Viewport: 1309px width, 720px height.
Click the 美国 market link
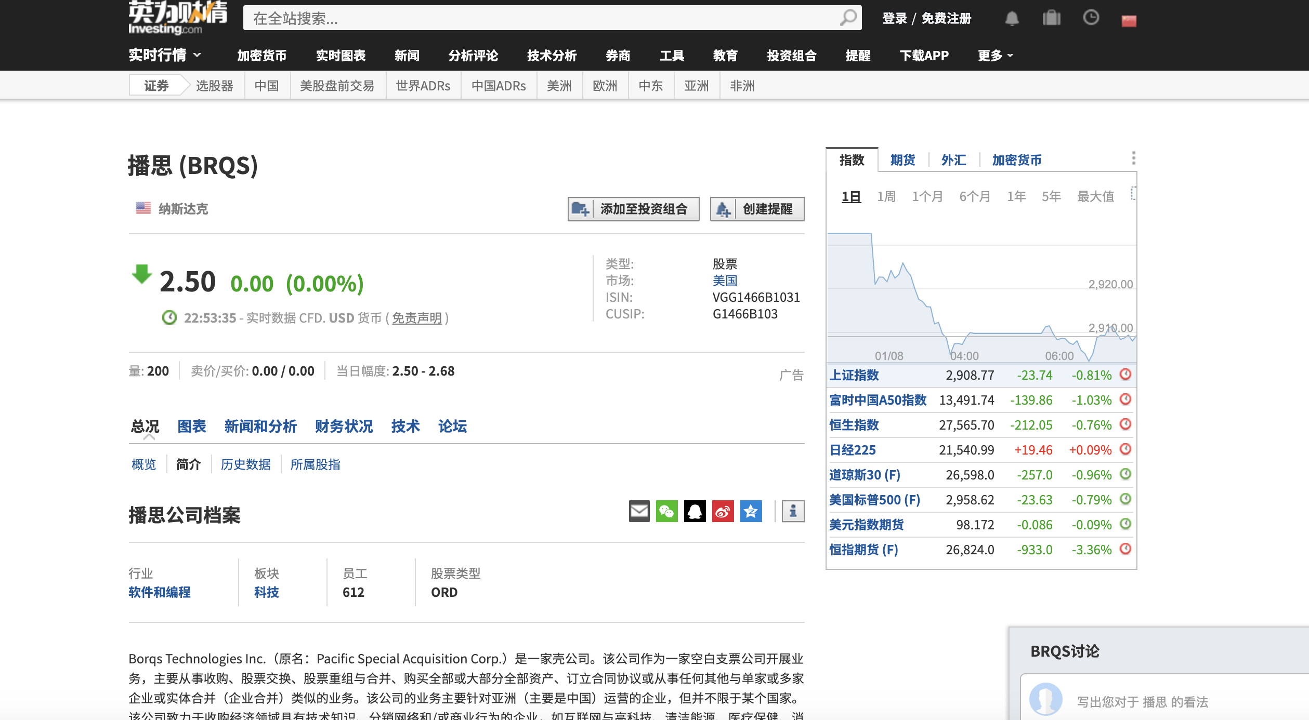725,281
